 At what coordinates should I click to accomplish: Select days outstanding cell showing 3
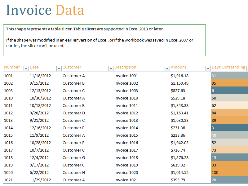click(x=229, y=128)
